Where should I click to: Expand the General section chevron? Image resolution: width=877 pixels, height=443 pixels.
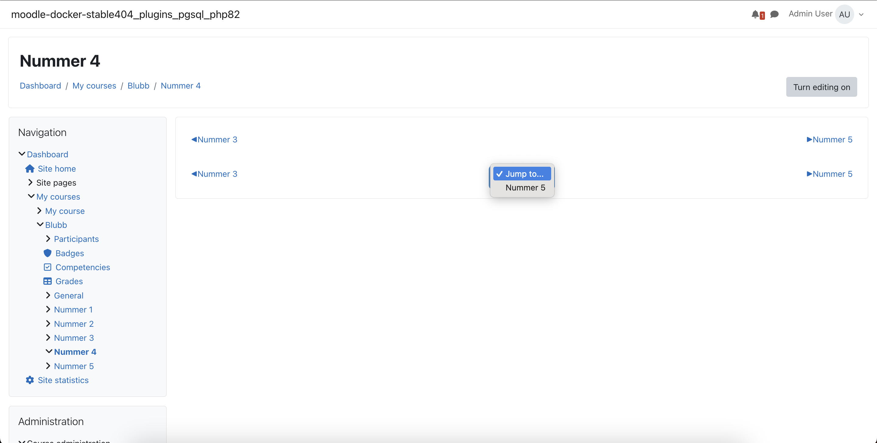pyautogui.click(x=48, y=295)
